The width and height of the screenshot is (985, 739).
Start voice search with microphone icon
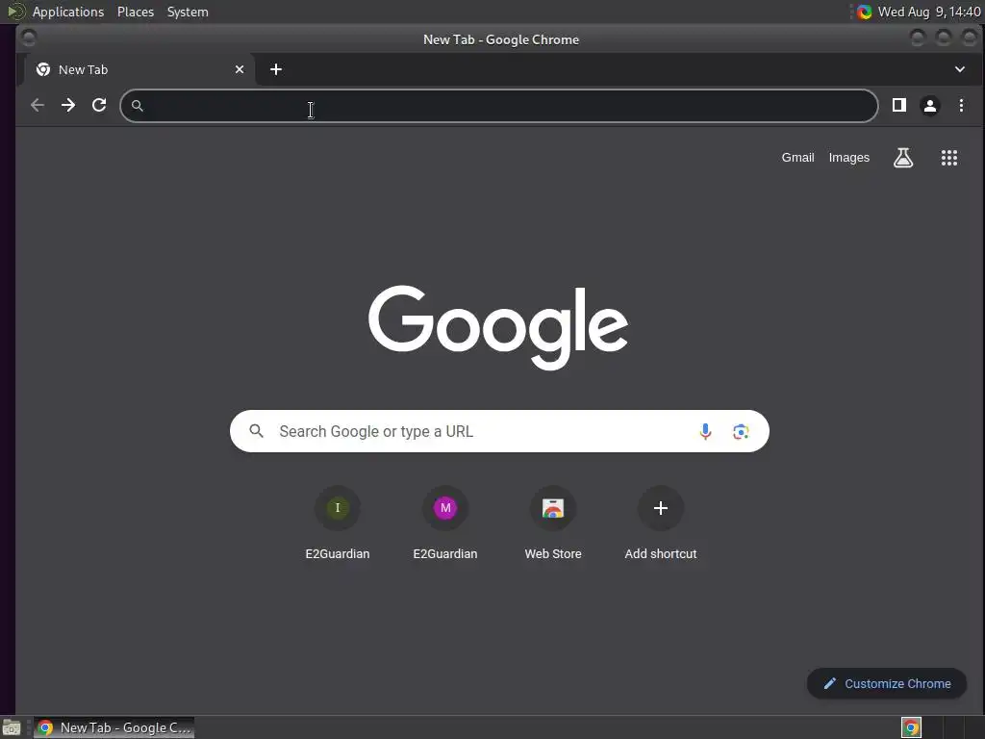(x=705, y=431)
